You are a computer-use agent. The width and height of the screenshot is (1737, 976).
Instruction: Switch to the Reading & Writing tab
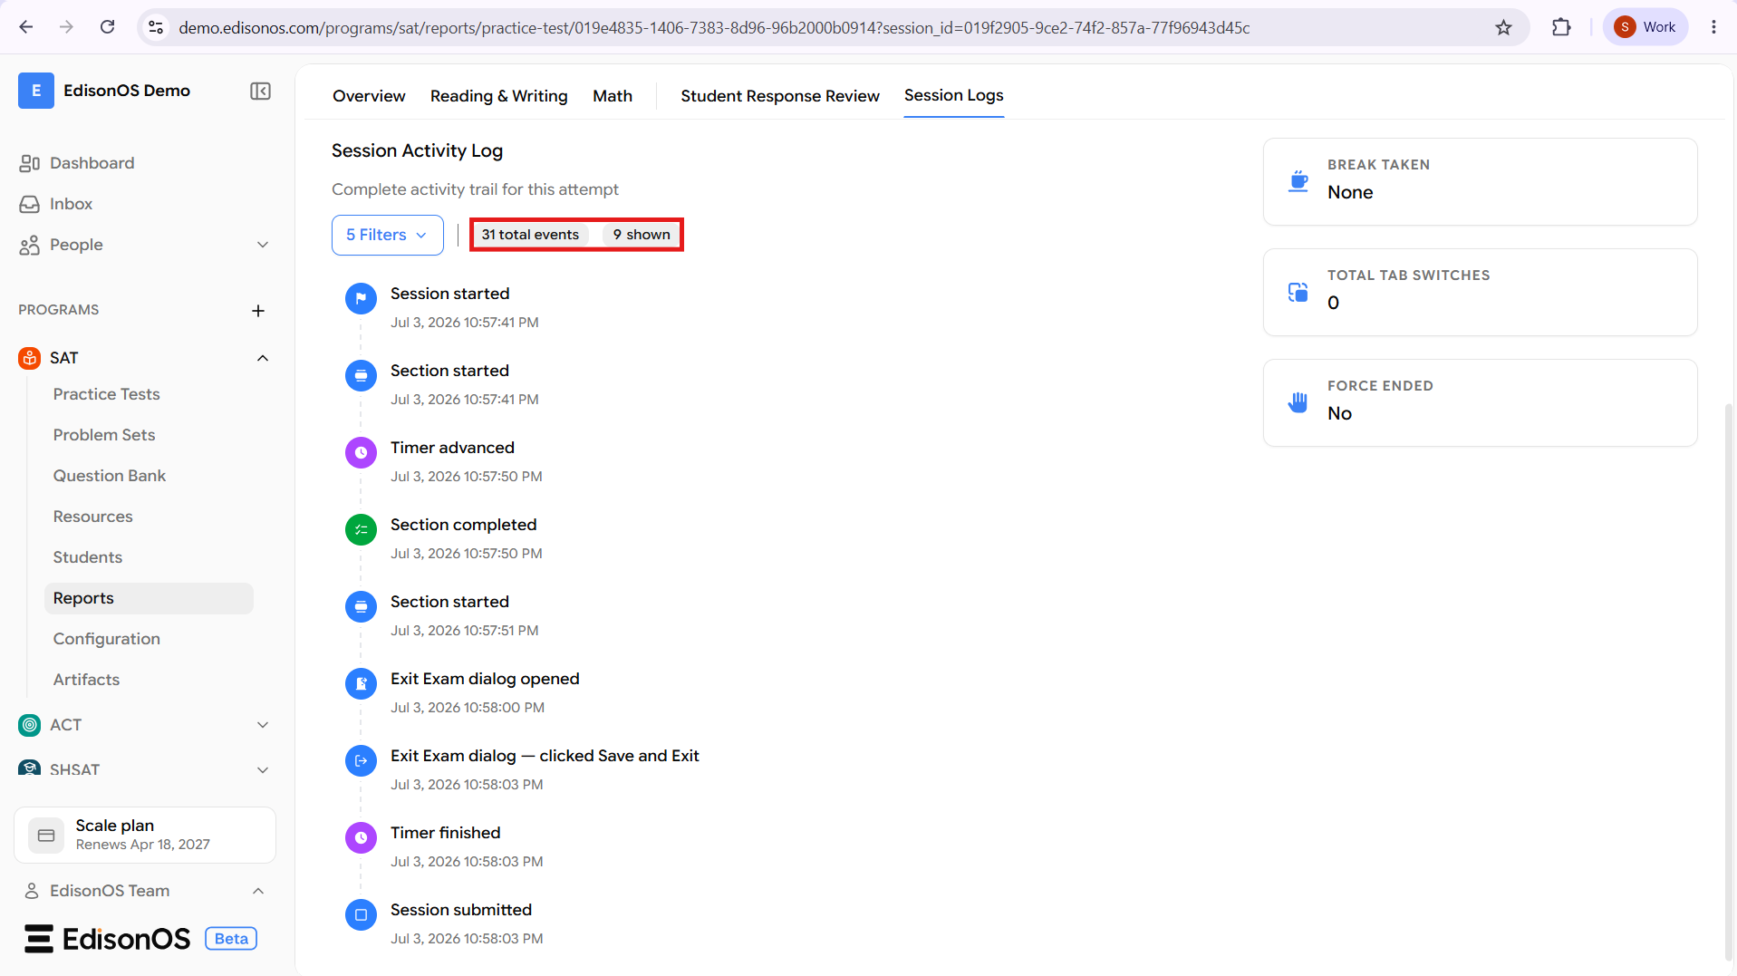tap(498, 96)
